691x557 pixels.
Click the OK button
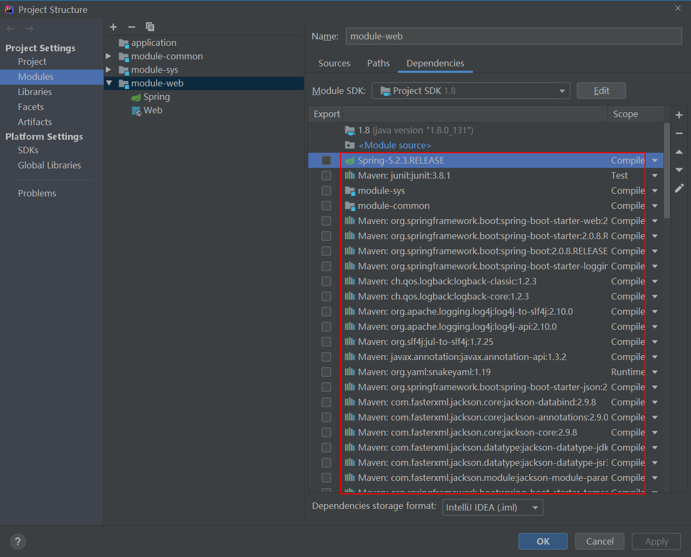click(x=543, y=541)
